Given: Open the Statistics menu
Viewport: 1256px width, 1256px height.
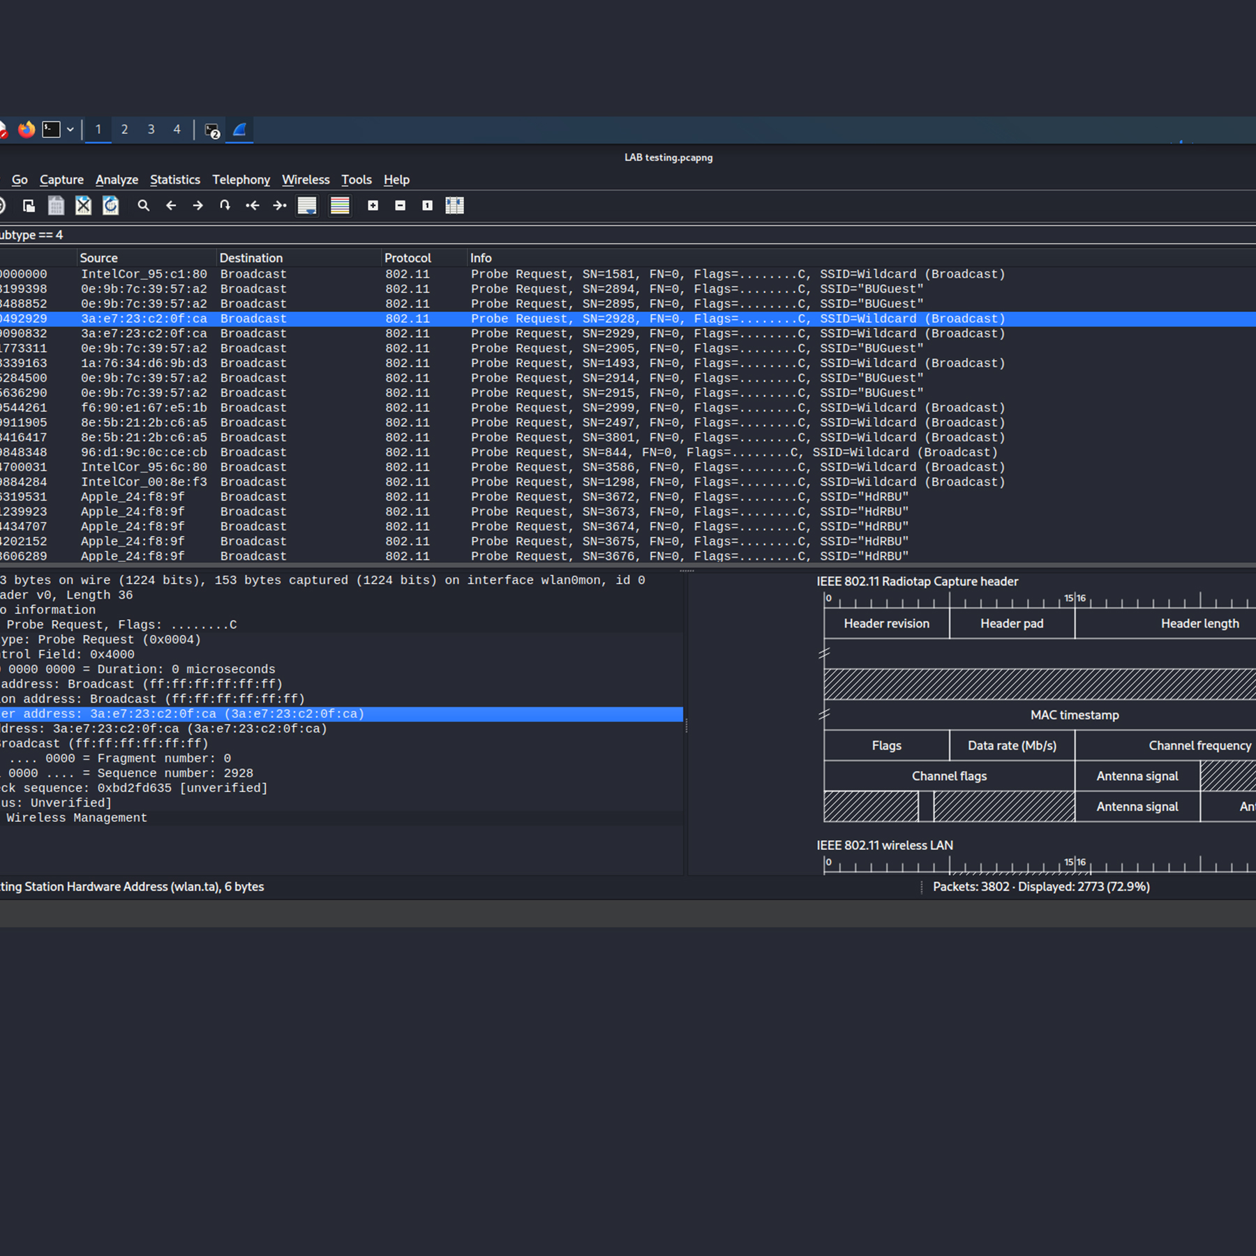Looking at the screenshot, I should [175, 180].
